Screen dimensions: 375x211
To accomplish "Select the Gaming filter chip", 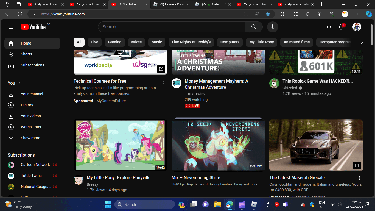I will 114,42.
